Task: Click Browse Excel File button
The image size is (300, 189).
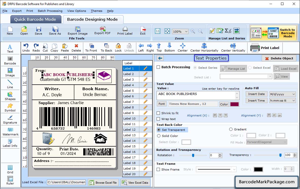Action: click(x=104, y=182)
